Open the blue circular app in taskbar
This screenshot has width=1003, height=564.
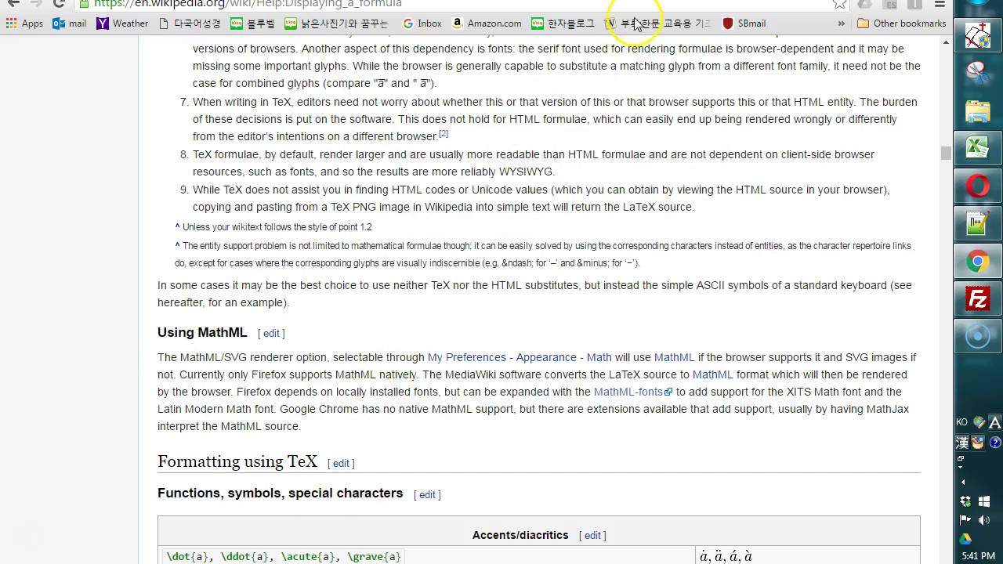pyautogui.click(x=978, y=337)
